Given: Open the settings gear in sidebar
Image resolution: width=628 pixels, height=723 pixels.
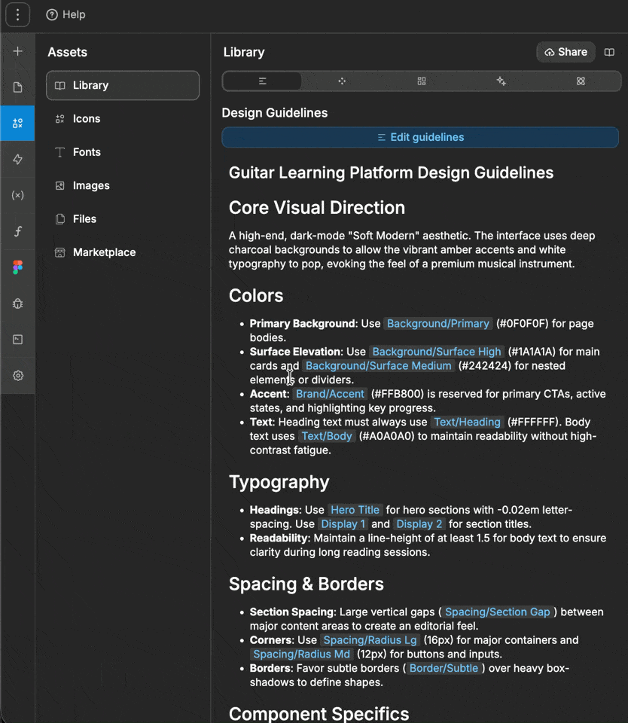Looking at the screenshot, I should click(x=17, y=375).
